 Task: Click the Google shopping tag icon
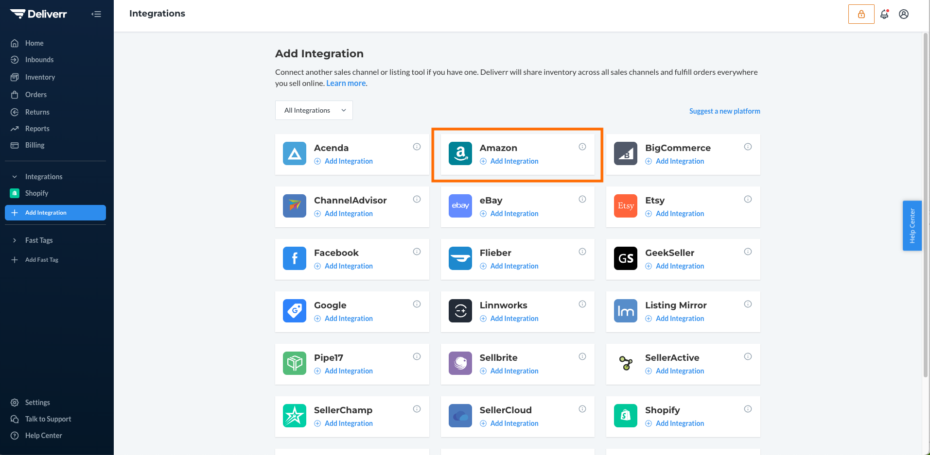coord(295,311)
